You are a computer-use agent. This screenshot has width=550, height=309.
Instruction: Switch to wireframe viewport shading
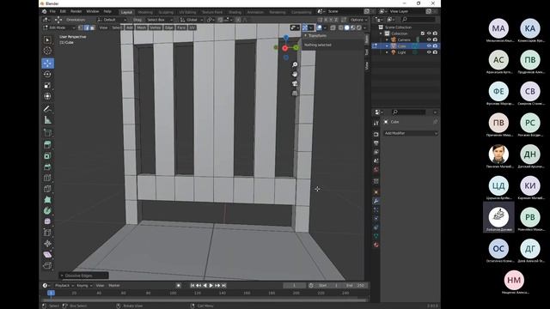tap(340, 27)
